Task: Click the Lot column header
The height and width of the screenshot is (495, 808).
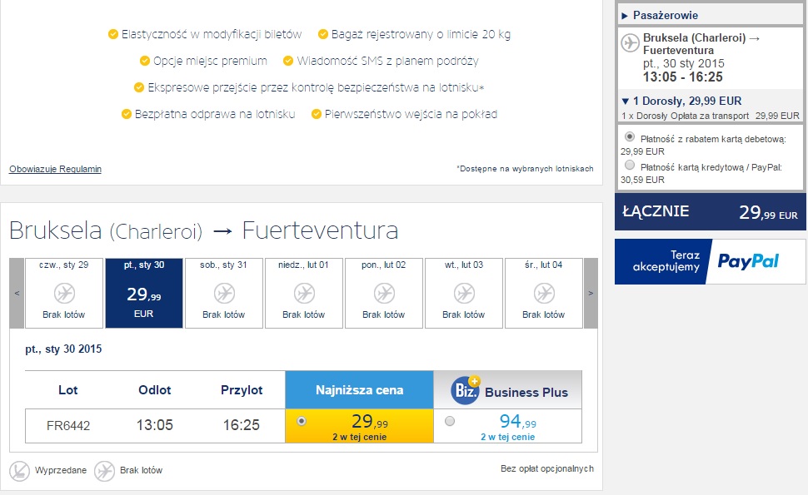Action: click(68, 390)
